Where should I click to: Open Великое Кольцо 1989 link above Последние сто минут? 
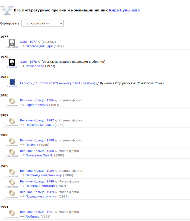tap(37, 192)
